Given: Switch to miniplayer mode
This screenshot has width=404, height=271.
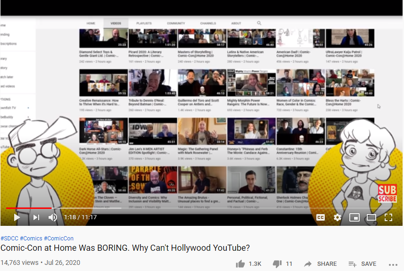Looking at the screenshot, I should pyautogui.click(x=355, y=217).
